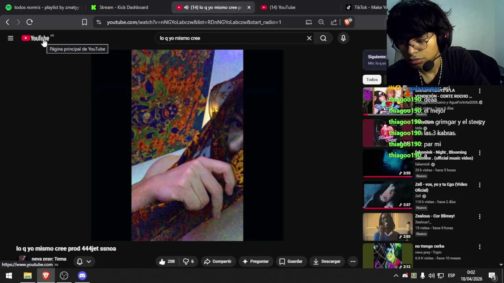Screen dimensions: 504x283
Task: Go to YouTube home via logo
Action: [x=35, y=38]
